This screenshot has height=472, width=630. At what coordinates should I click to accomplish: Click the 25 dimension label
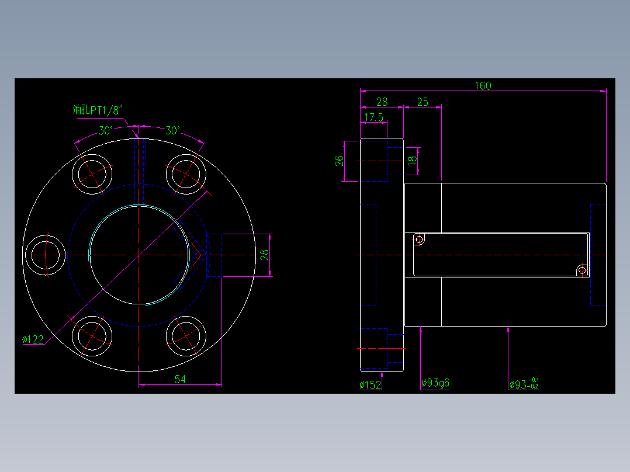click(423, 102)
